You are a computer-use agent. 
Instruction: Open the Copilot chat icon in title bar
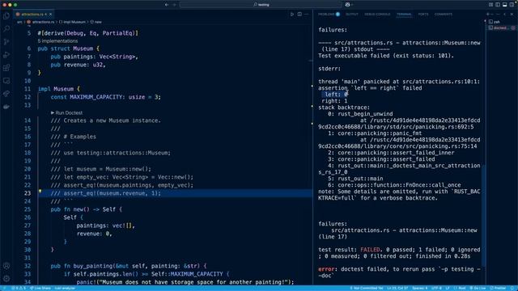pyautogui.click(x=347, y=5)
